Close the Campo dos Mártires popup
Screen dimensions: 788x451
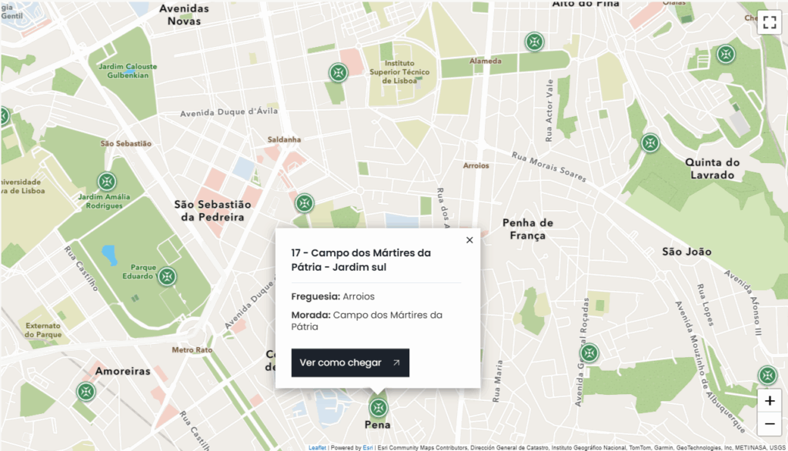469,240
